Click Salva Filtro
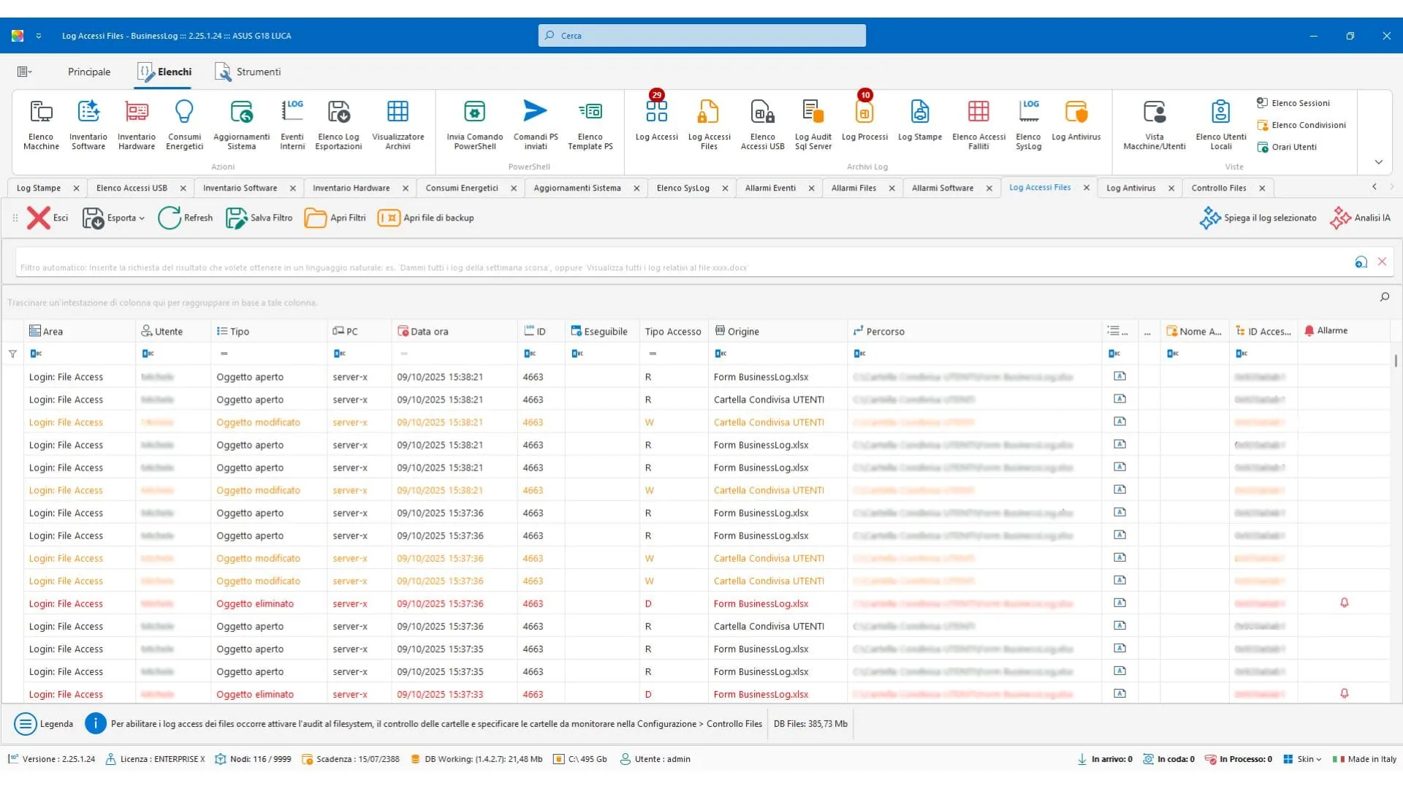 259,218
